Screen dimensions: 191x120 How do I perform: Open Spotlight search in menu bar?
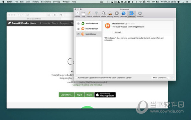point(183,2)
